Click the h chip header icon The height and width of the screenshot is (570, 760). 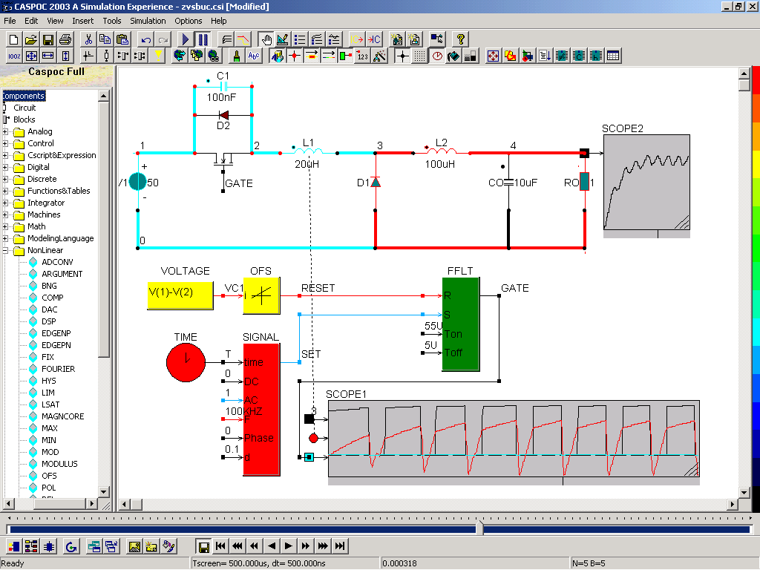point(596,56)
